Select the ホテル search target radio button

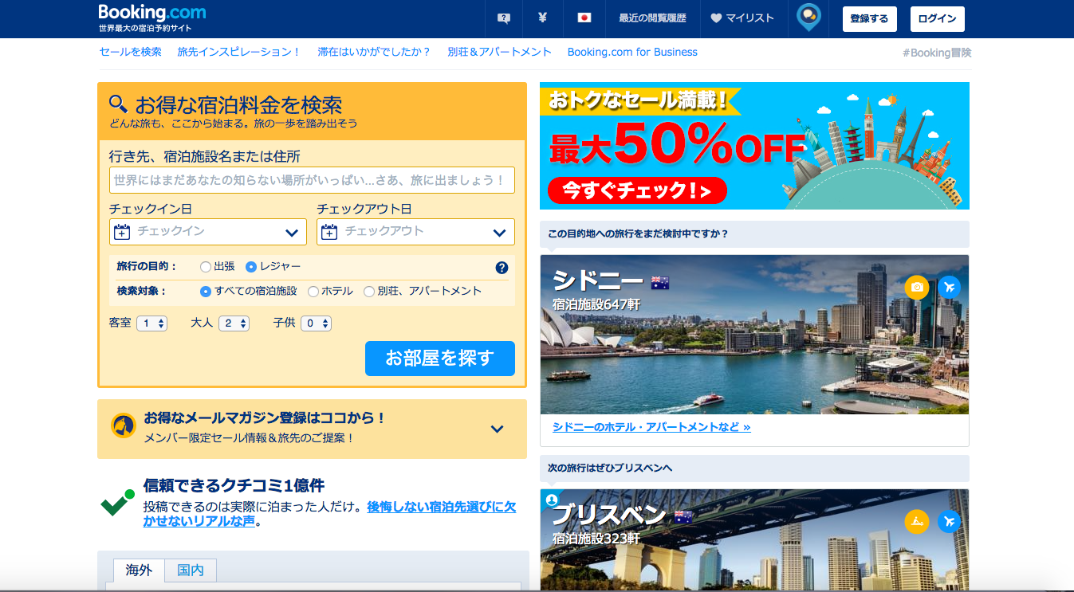pyautogui.click(x=313, y=292)
